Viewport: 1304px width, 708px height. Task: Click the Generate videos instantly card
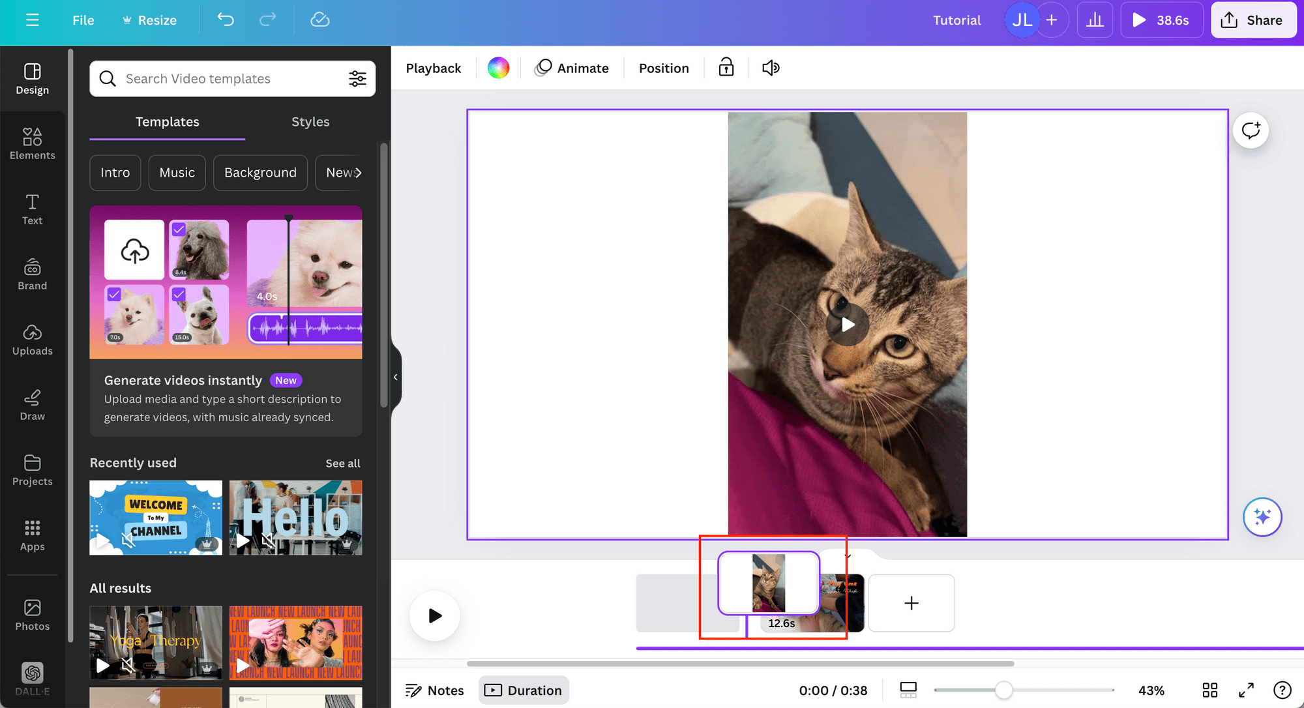pyautogui.click(x=226, y=321)
